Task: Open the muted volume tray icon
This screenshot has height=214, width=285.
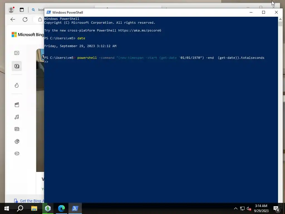Action: point(249,208)
